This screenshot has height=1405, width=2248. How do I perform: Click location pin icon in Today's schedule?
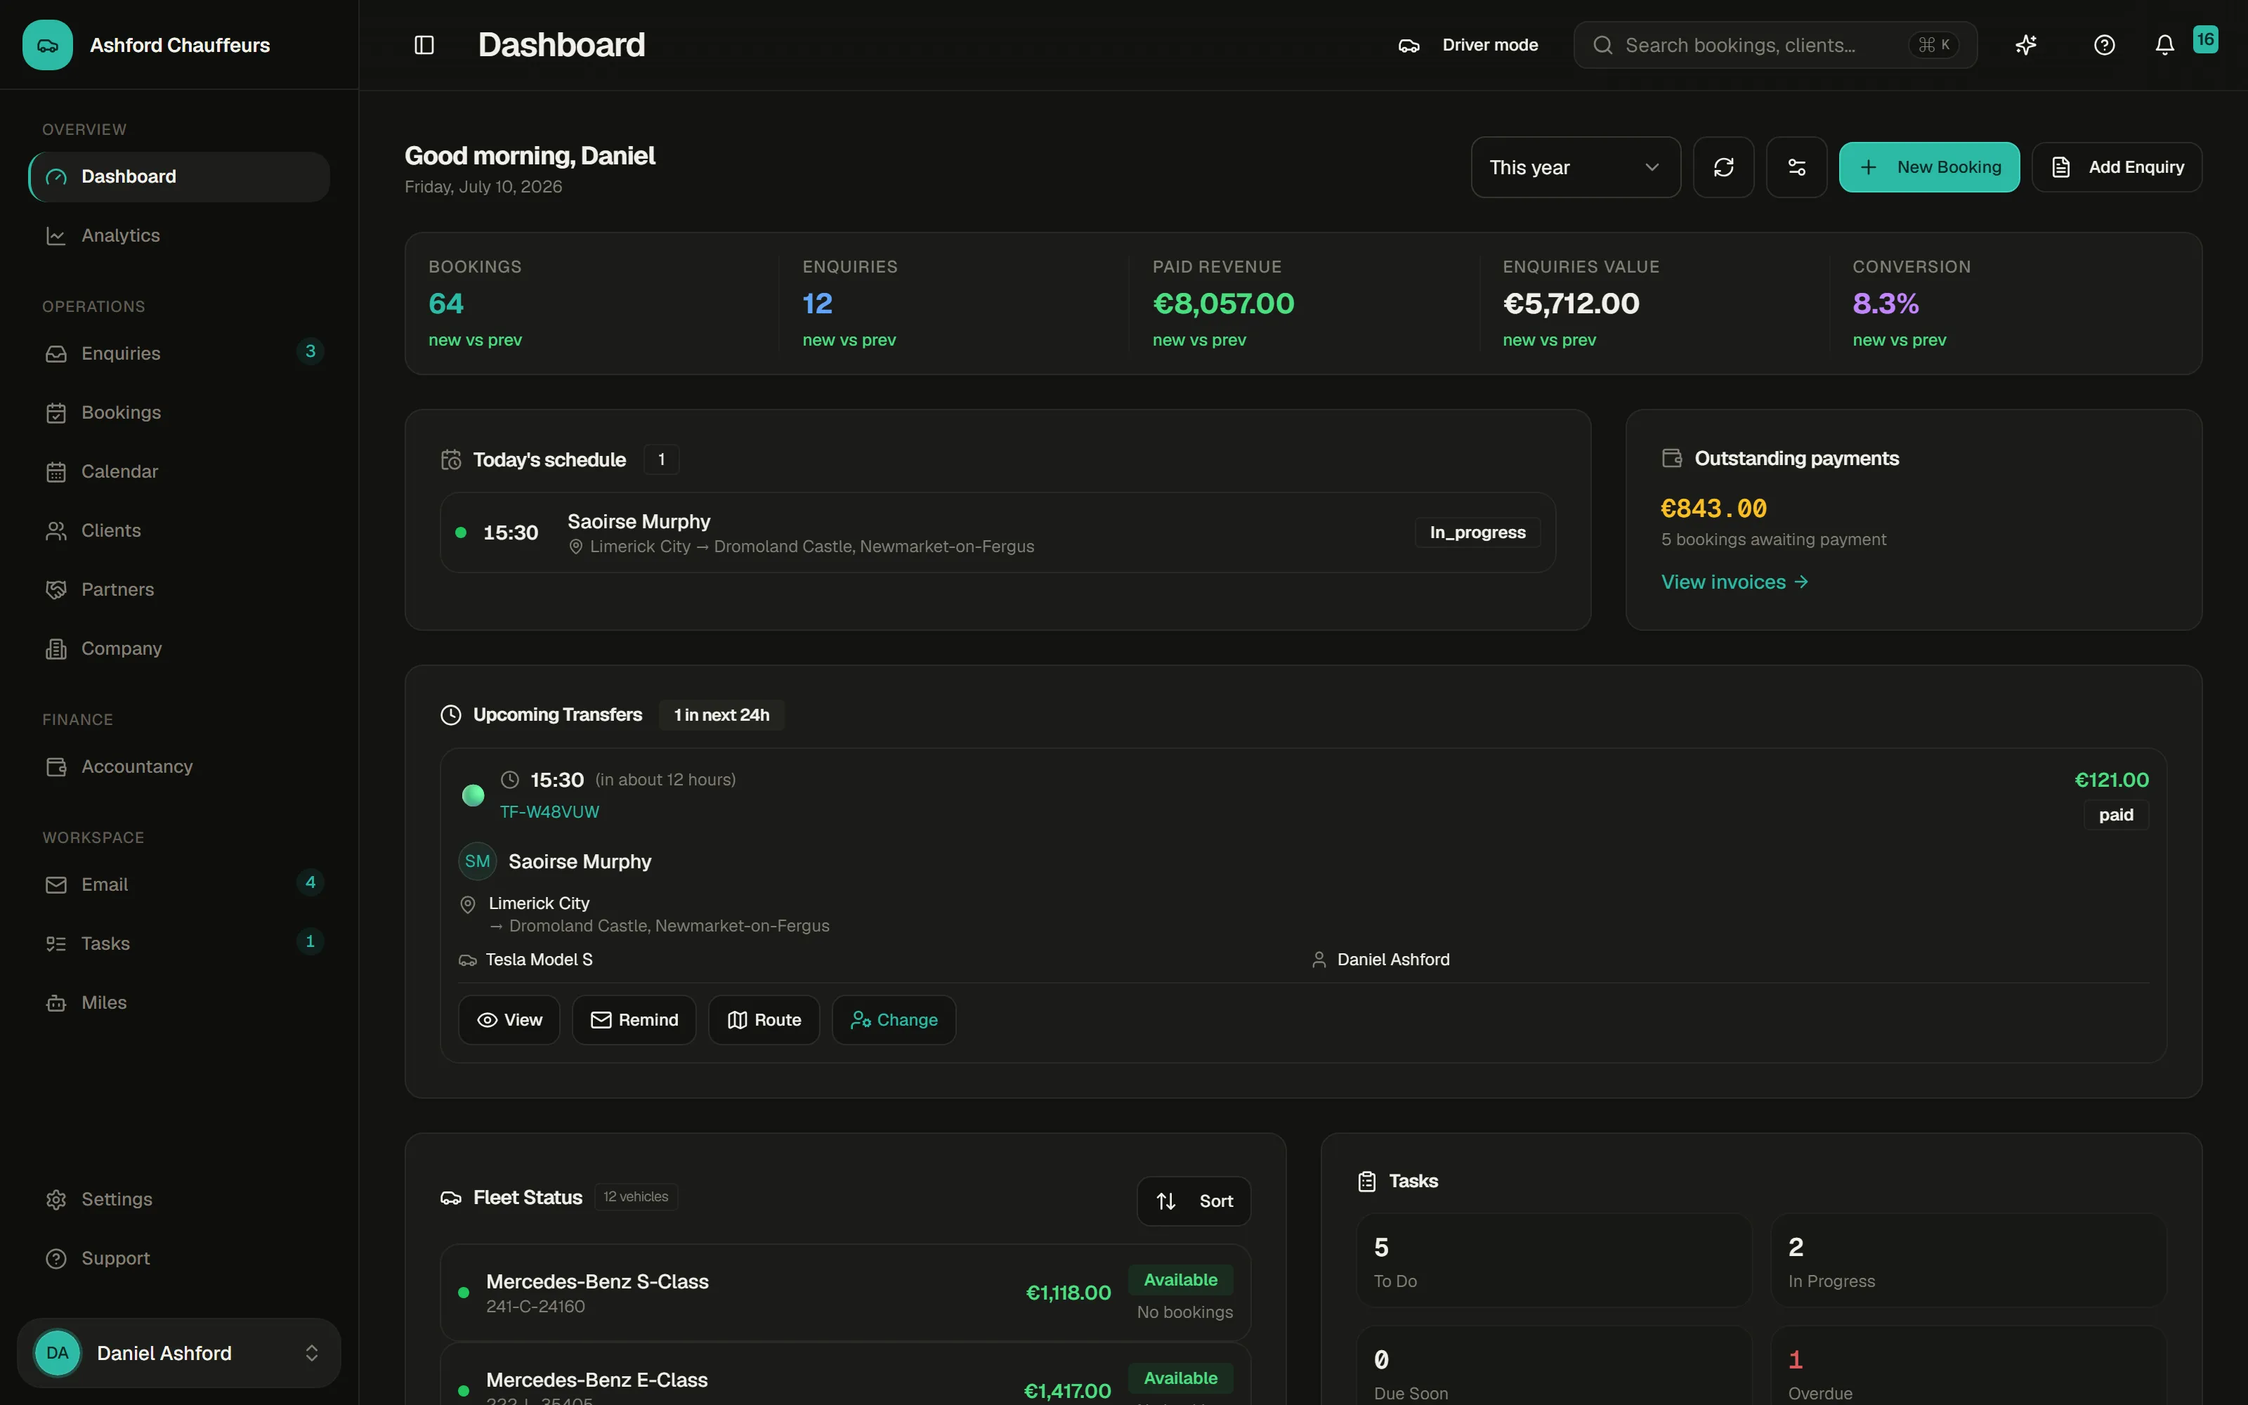click(576, 547)
